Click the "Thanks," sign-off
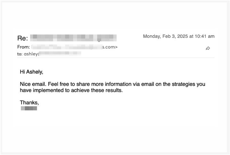This screenshot has height=155, width=230. pos(29,102)
